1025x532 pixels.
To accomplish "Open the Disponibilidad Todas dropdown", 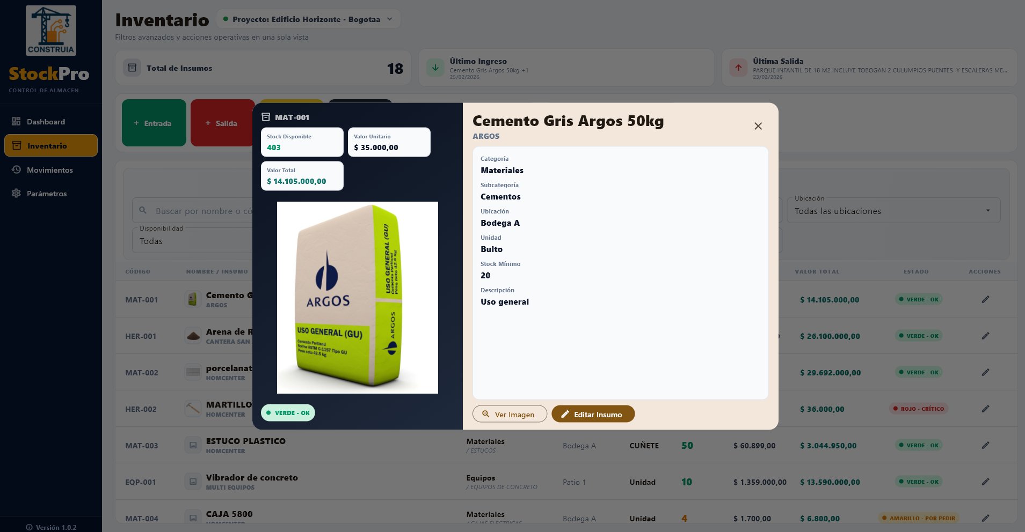I will pos(192,241).
